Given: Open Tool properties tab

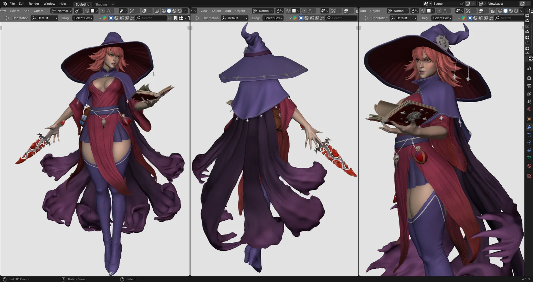Looking at the screenshot, I should [x=529, y=68].
